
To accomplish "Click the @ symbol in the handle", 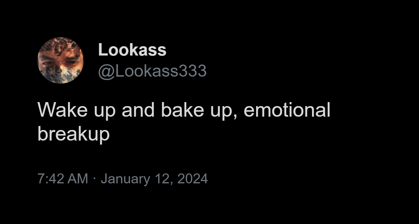I will pos(104,71).
